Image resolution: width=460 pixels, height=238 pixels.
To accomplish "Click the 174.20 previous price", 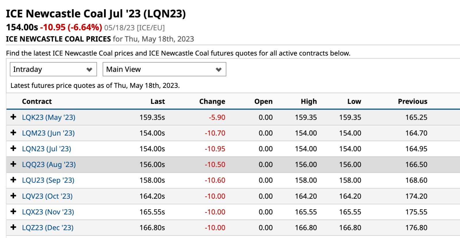I will tap(416, 196).
